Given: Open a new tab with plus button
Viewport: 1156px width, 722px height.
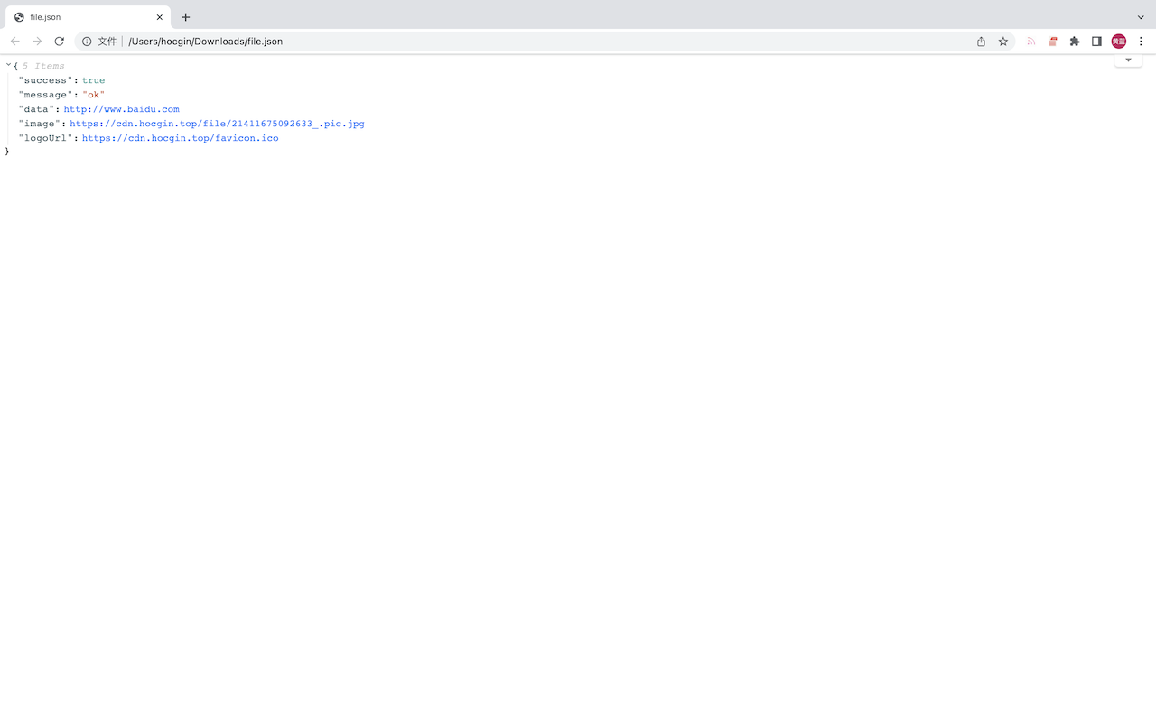Looking at the screenshot, I should 186,17.
